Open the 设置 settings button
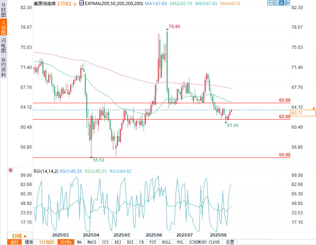 [x=230, y=242]
